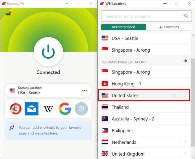Minimize the VPN Locations window

click(x=165, y=3)
